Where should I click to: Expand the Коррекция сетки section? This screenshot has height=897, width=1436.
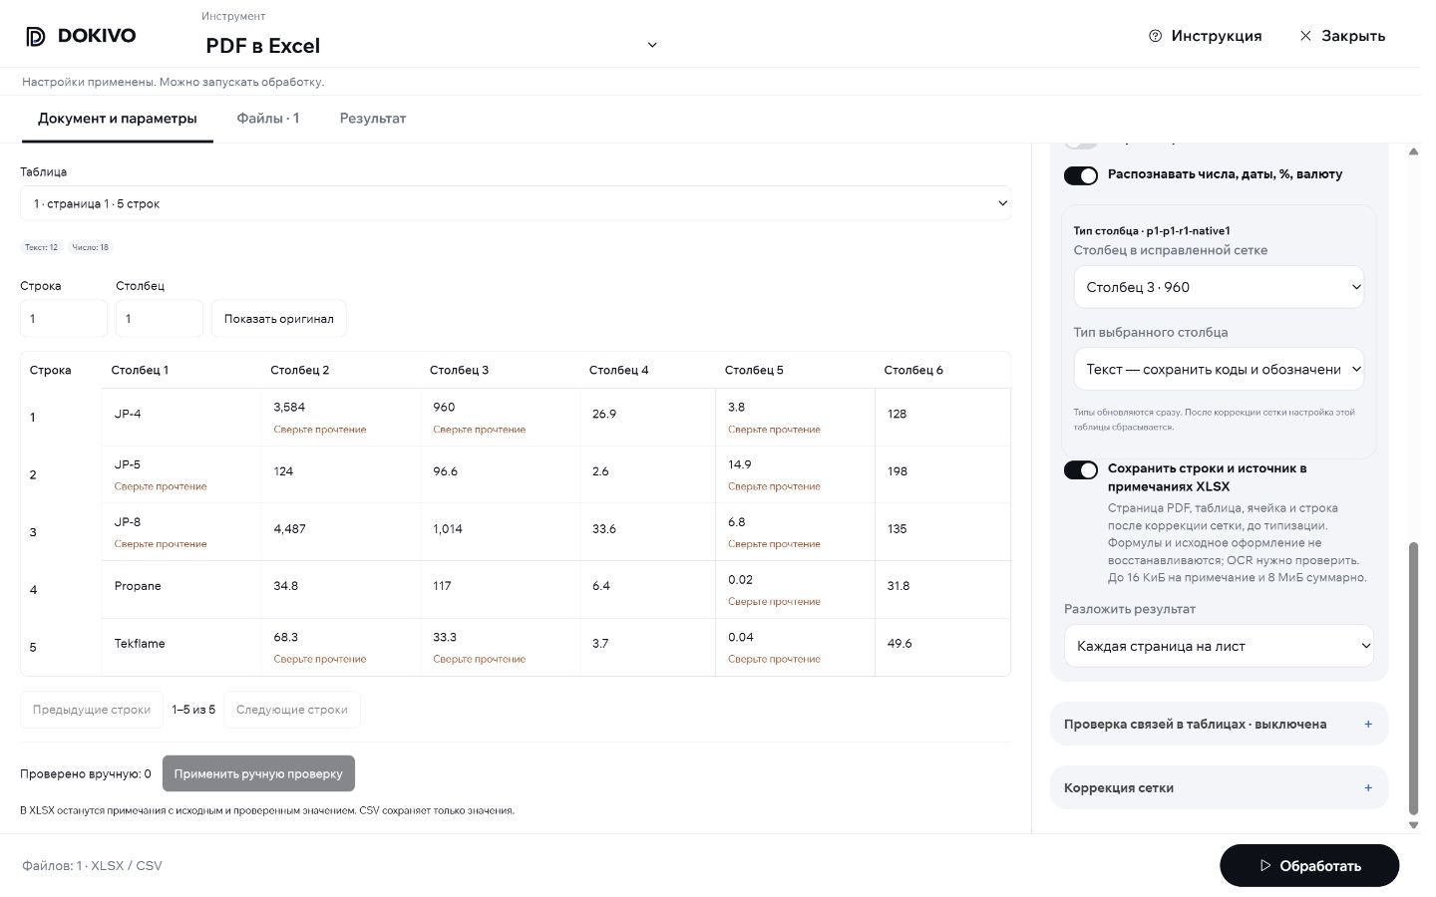click(1219, 787)
